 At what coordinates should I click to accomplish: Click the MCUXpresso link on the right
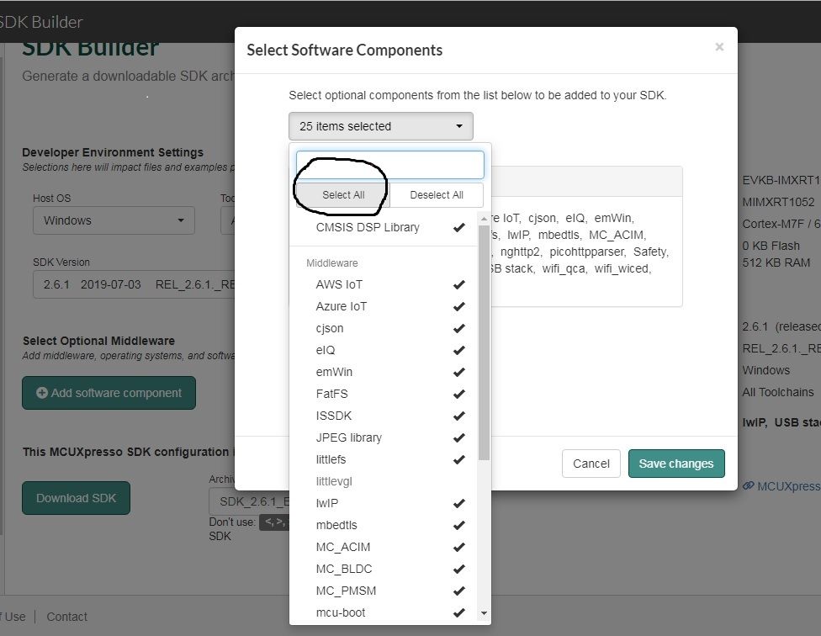click(781, 486)
